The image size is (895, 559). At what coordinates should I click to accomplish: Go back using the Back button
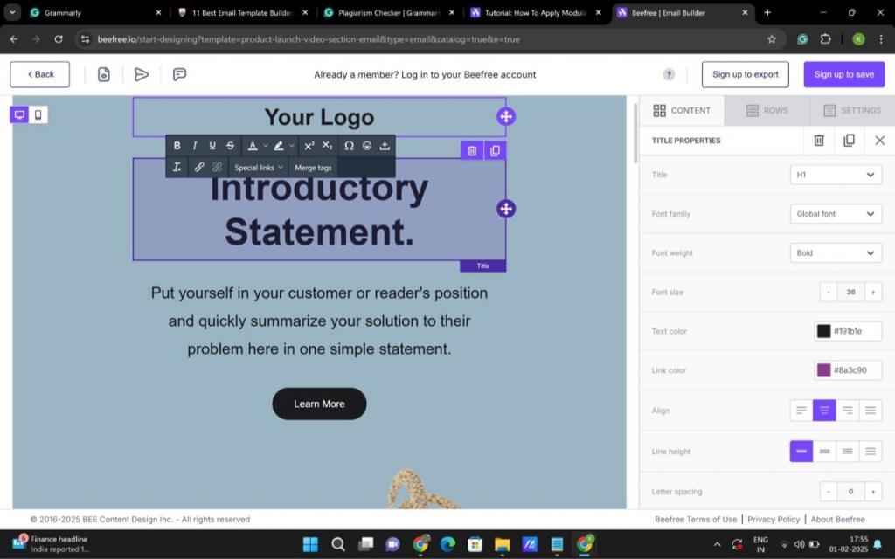click(40, 74)
